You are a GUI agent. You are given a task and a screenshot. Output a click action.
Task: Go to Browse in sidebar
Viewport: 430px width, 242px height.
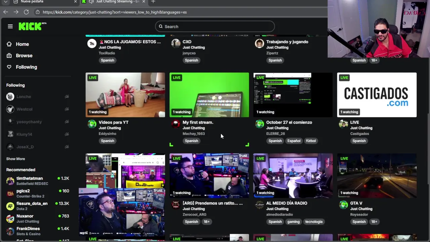(24, 55)
